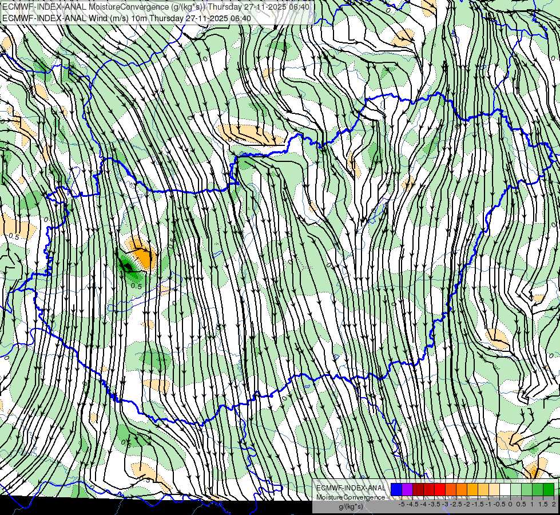
Task: Click the -2 tick label on legend
Action: tap(467, 504)
